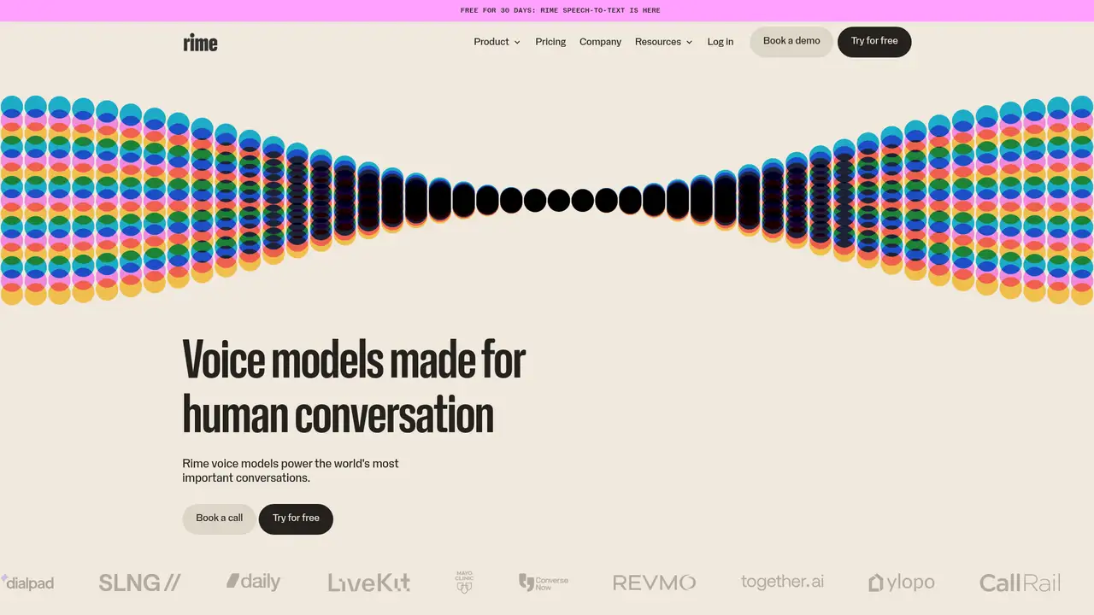Open the LiveKit logo
Image resolution: width=1094 pixels, height=615 pixels.
tap(369, 583)
